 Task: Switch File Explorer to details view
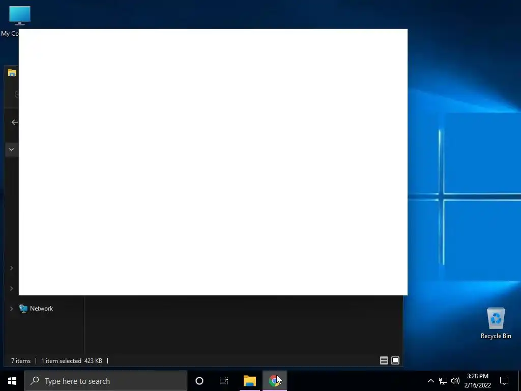coord(384,360)
